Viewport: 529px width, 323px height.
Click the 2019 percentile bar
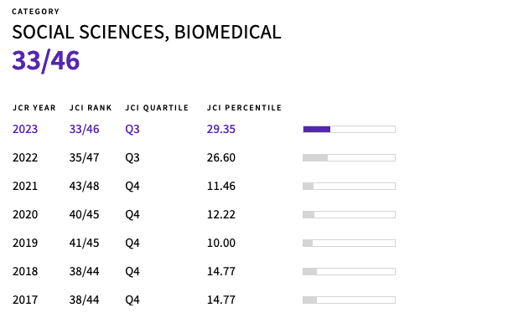[x=350, y=243]
